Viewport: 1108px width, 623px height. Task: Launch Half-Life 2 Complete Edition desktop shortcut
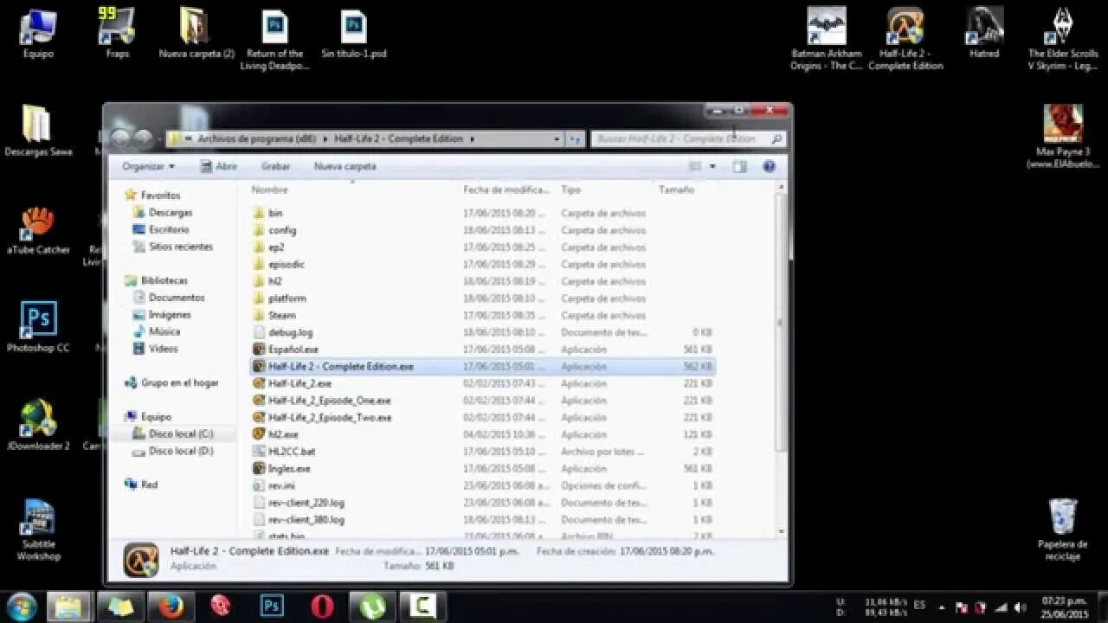click(905, 39)
